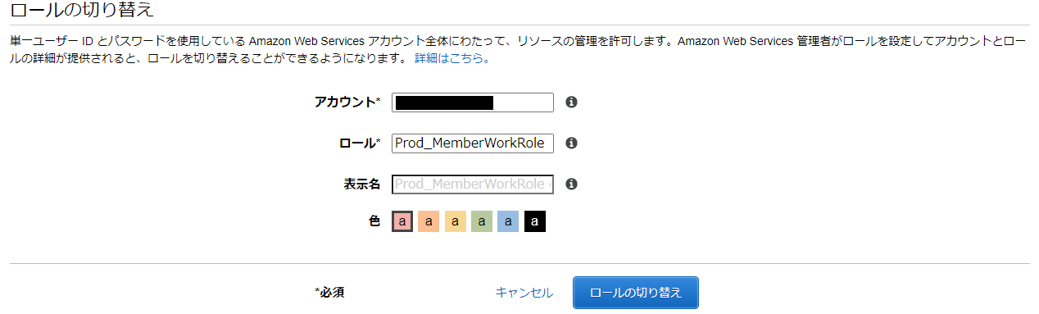Image resolution: width=1039 pixels, height=314 pixels.
Task: Select the orange color swatch
Action: pos(429,221)
